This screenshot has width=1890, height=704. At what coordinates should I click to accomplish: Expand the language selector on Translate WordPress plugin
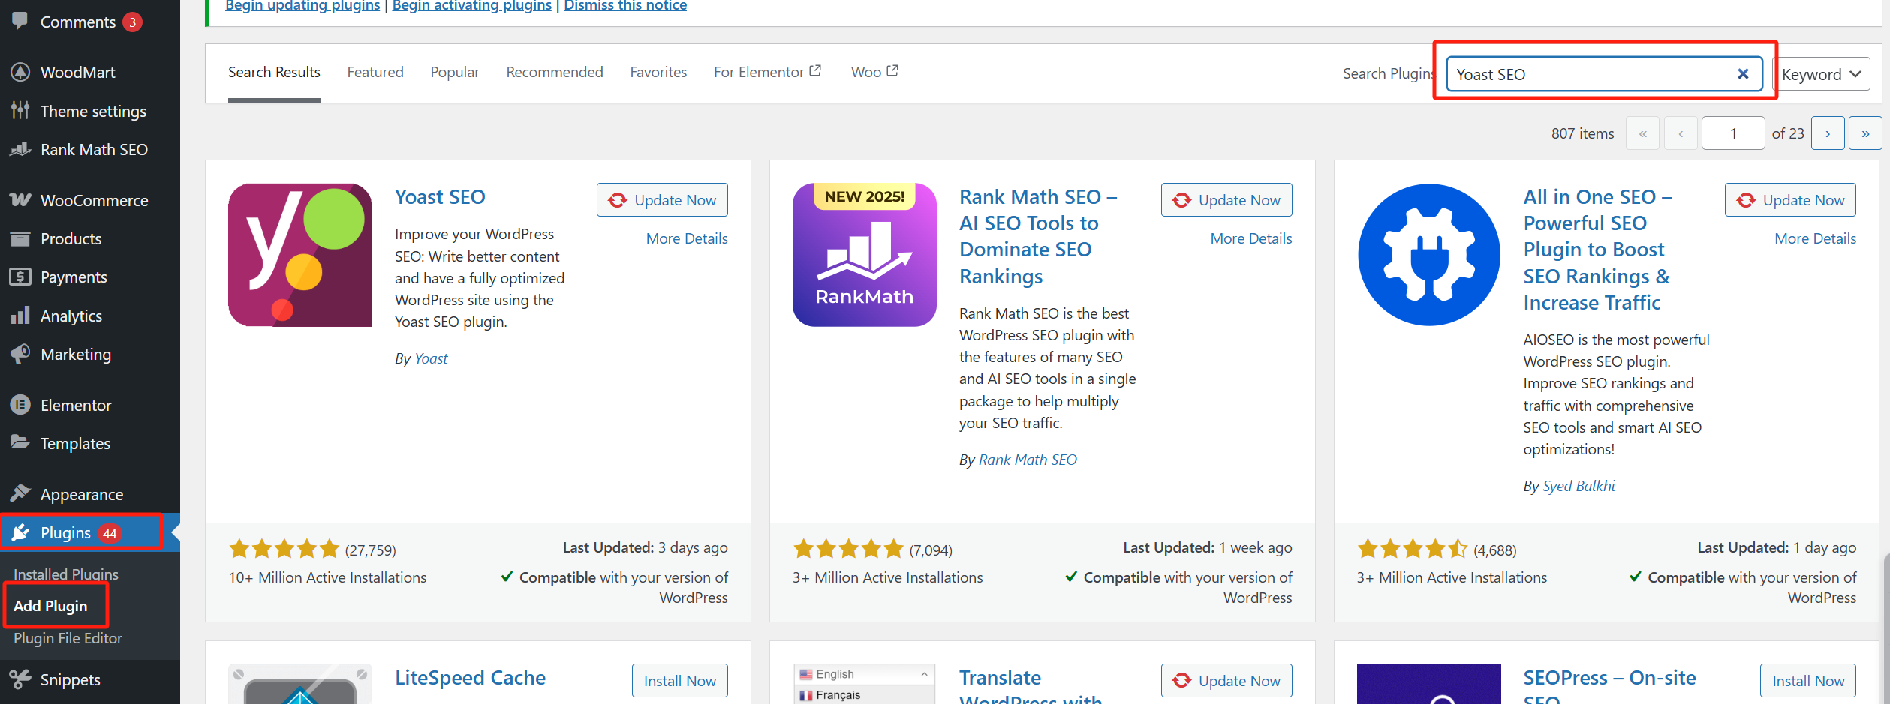click(924, 673)
